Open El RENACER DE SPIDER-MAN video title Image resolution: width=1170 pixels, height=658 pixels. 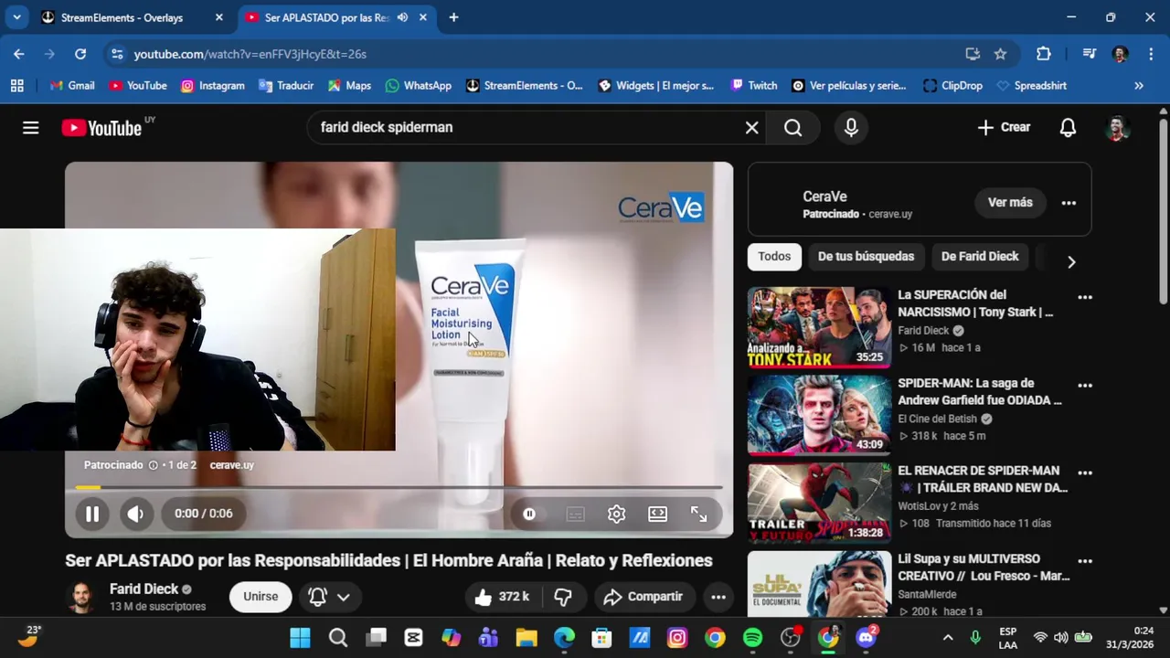coord(983,479)
